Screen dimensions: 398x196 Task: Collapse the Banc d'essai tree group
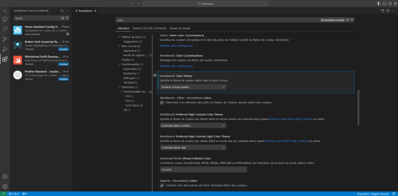pos(120,46)
